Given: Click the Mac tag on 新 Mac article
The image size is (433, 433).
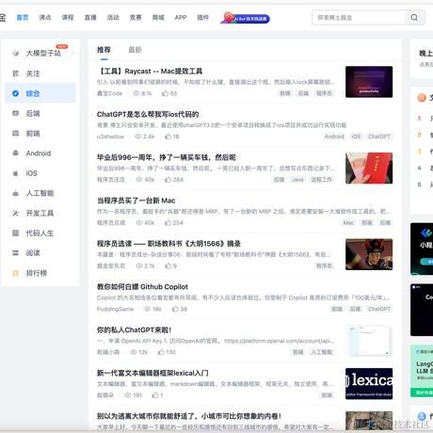Looking at the screenshot, I should [348, 222].
